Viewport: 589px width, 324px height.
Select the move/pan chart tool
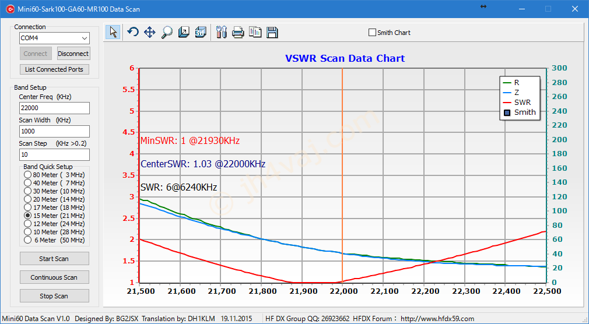click(149, 32)
